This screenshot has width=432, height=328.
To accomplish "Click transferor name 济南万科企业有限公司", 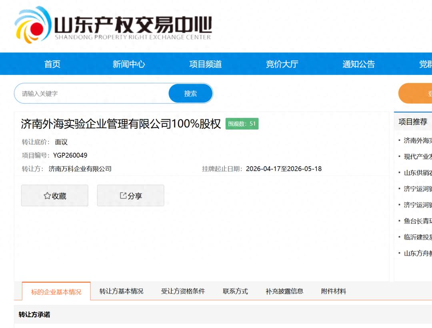I will coord(80,169).
